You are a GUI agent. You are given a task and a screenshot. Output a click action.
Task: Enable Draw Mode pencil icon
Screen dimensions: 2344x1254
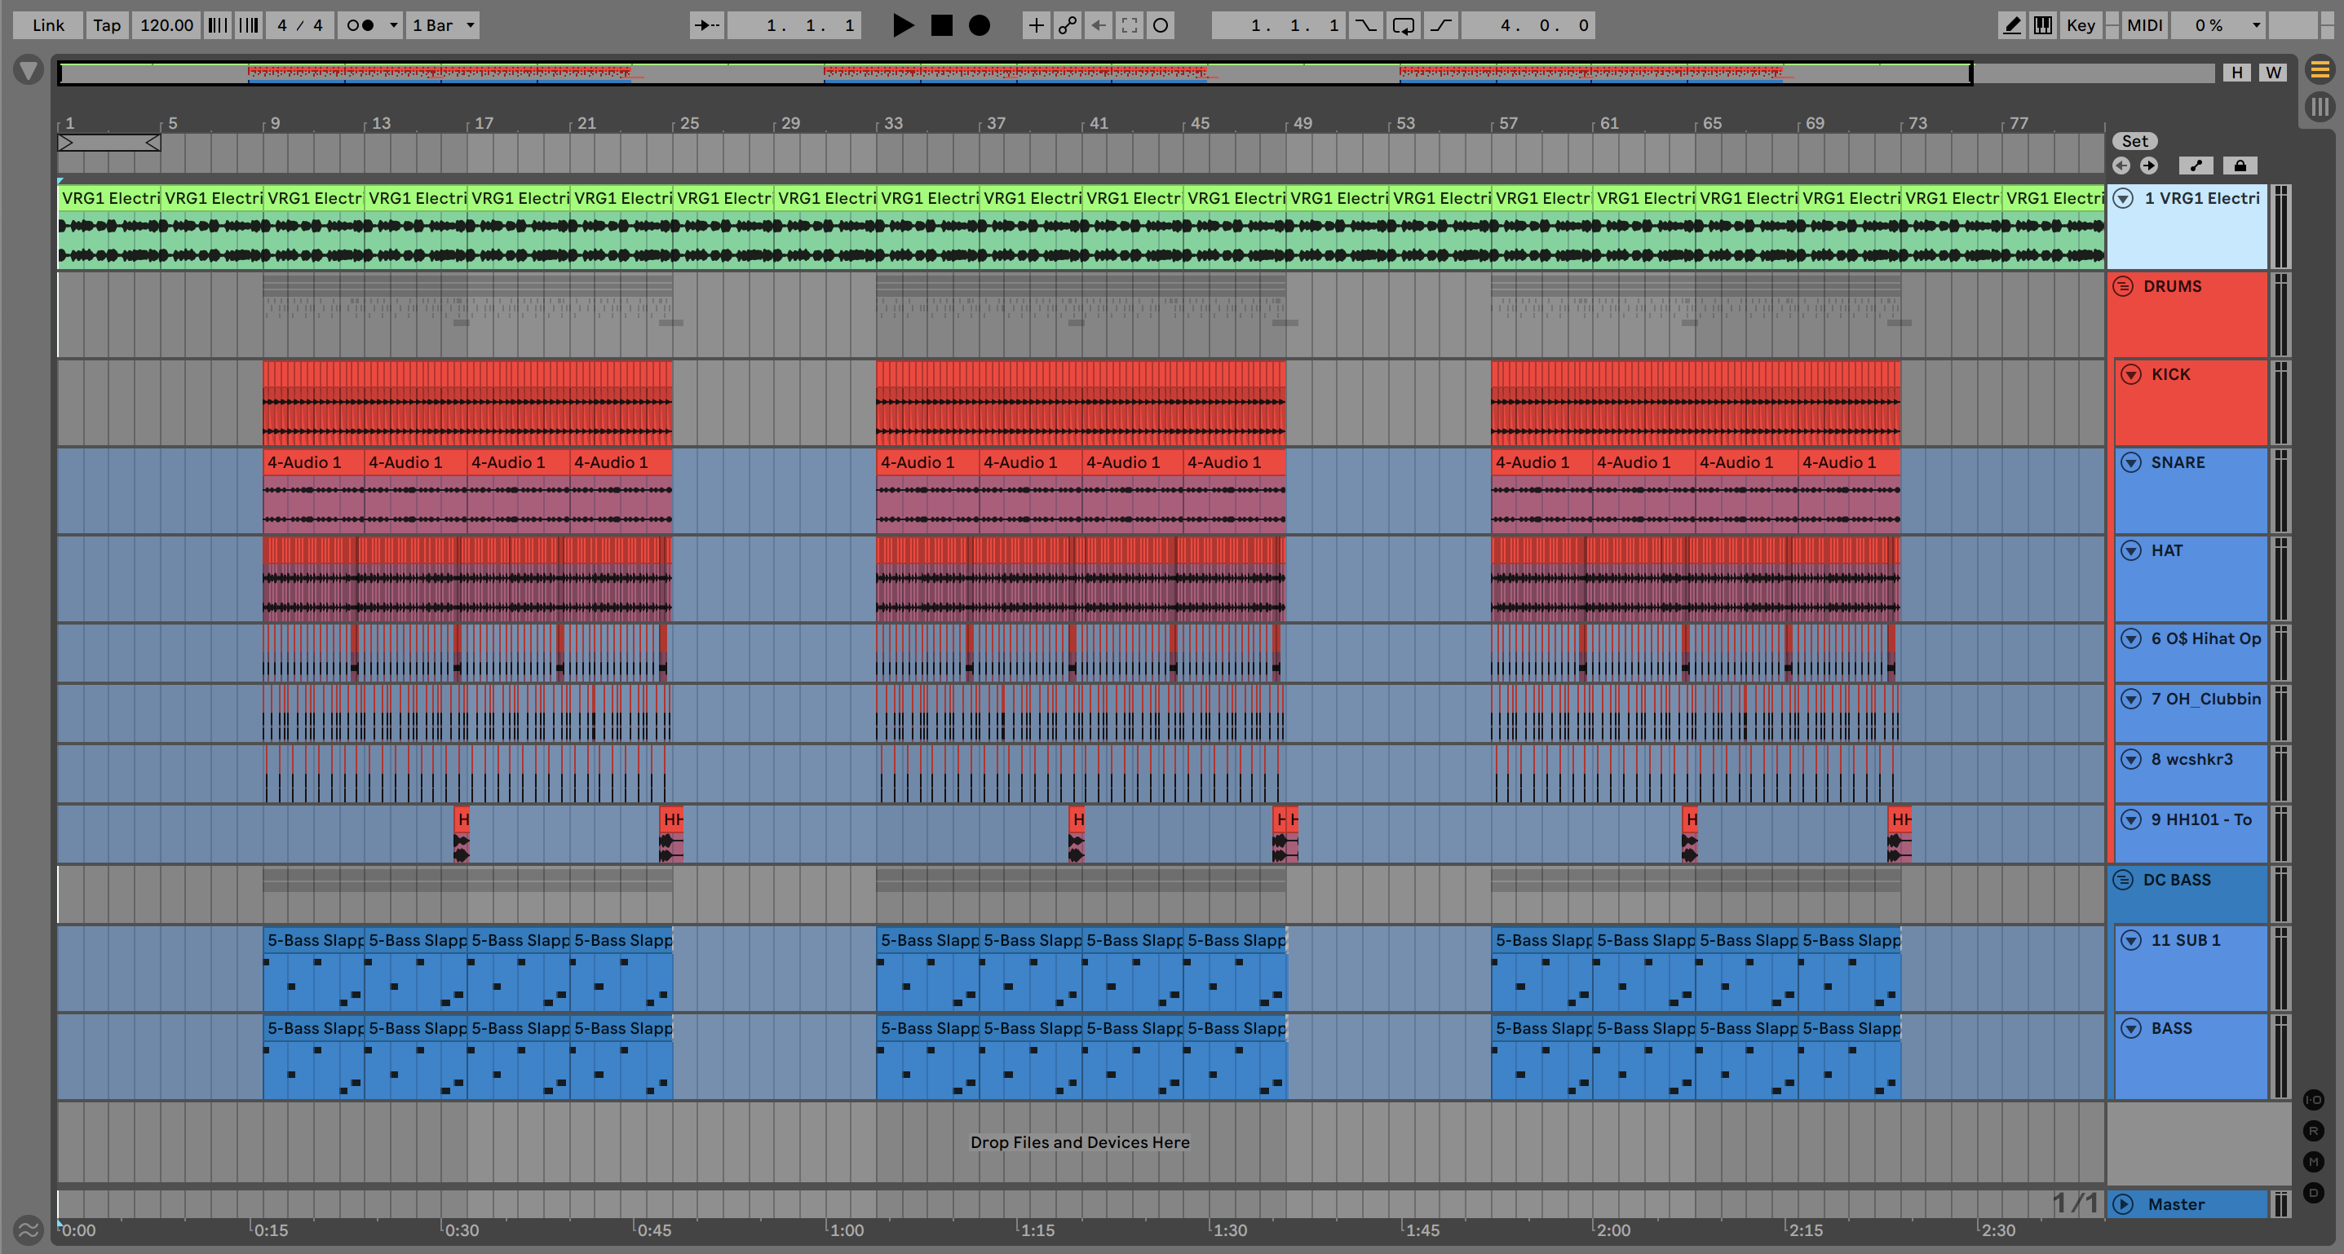point(2012,25)
